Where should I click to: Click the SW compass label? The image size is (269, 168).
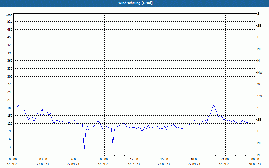coord(260,96)
